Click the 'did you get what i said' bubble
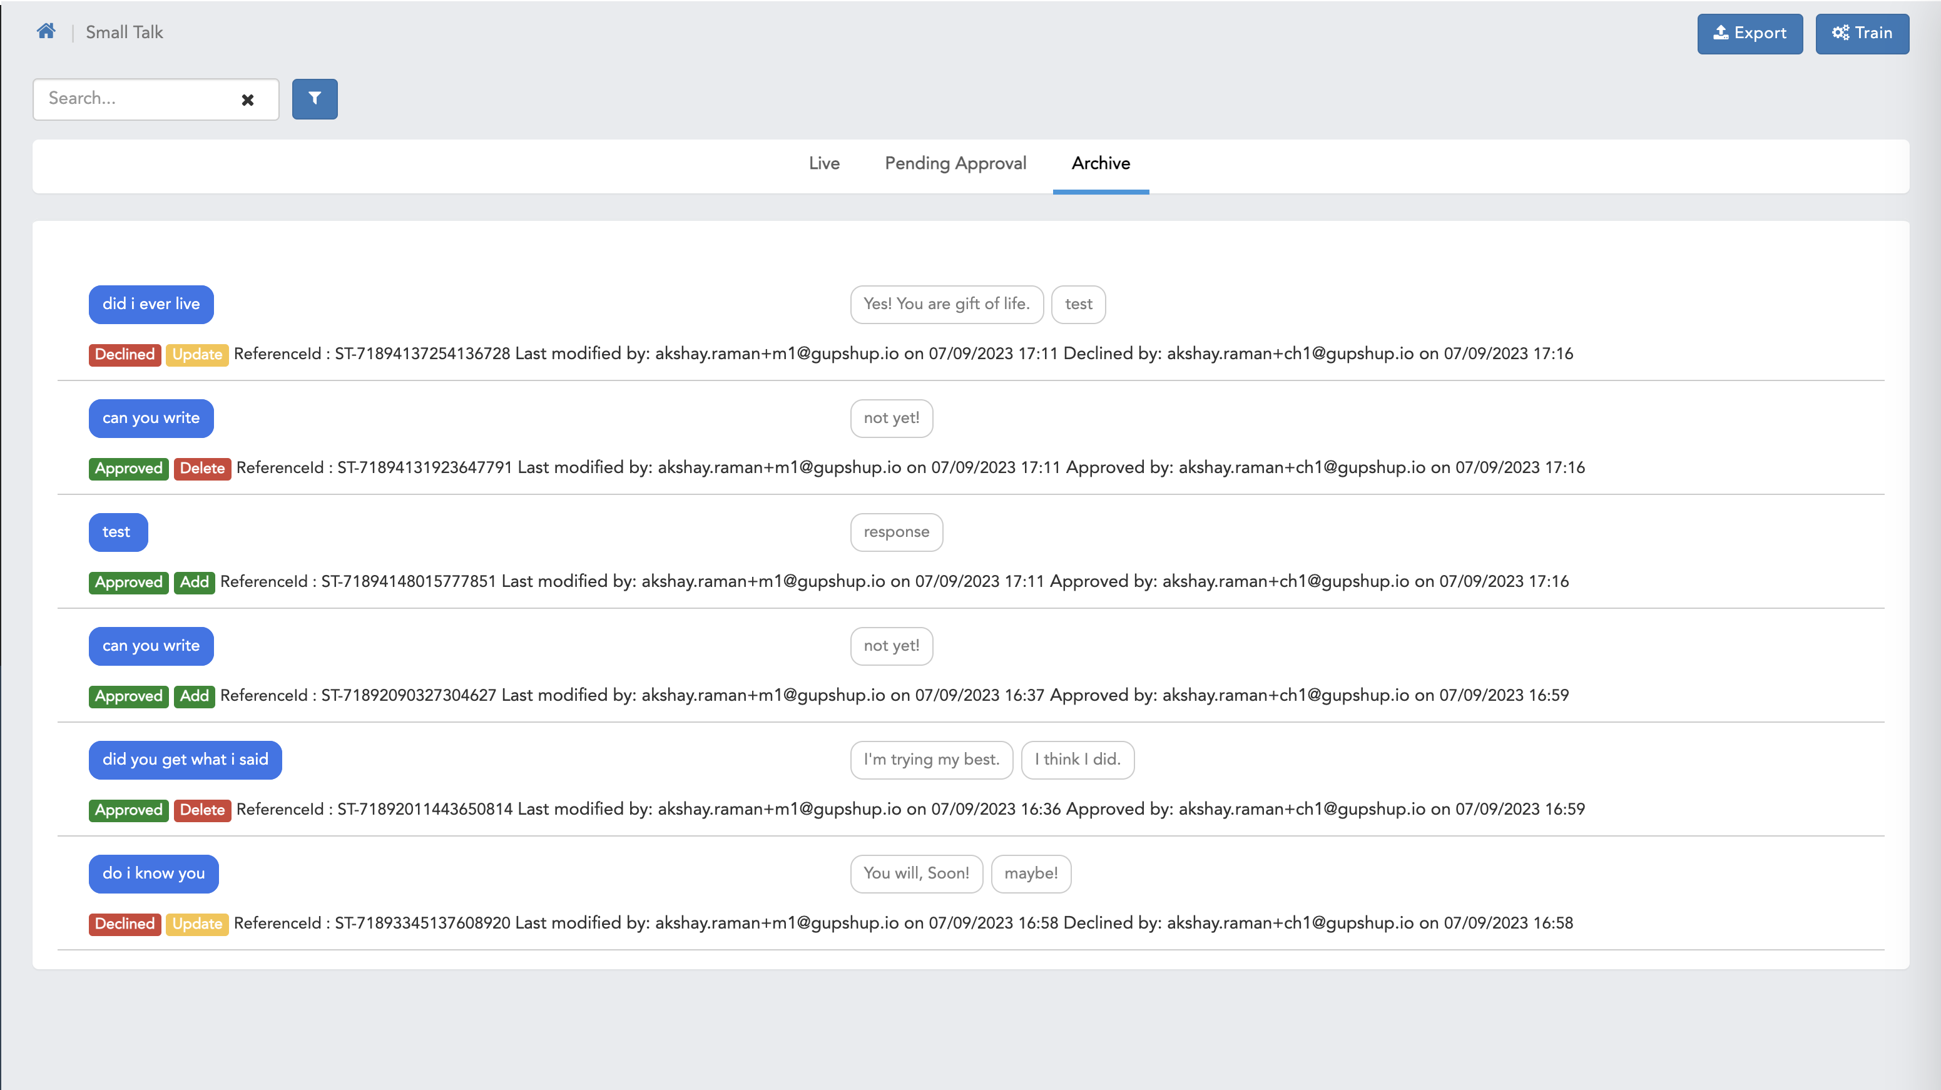The image size is (1941, 1090). (185, 760)
